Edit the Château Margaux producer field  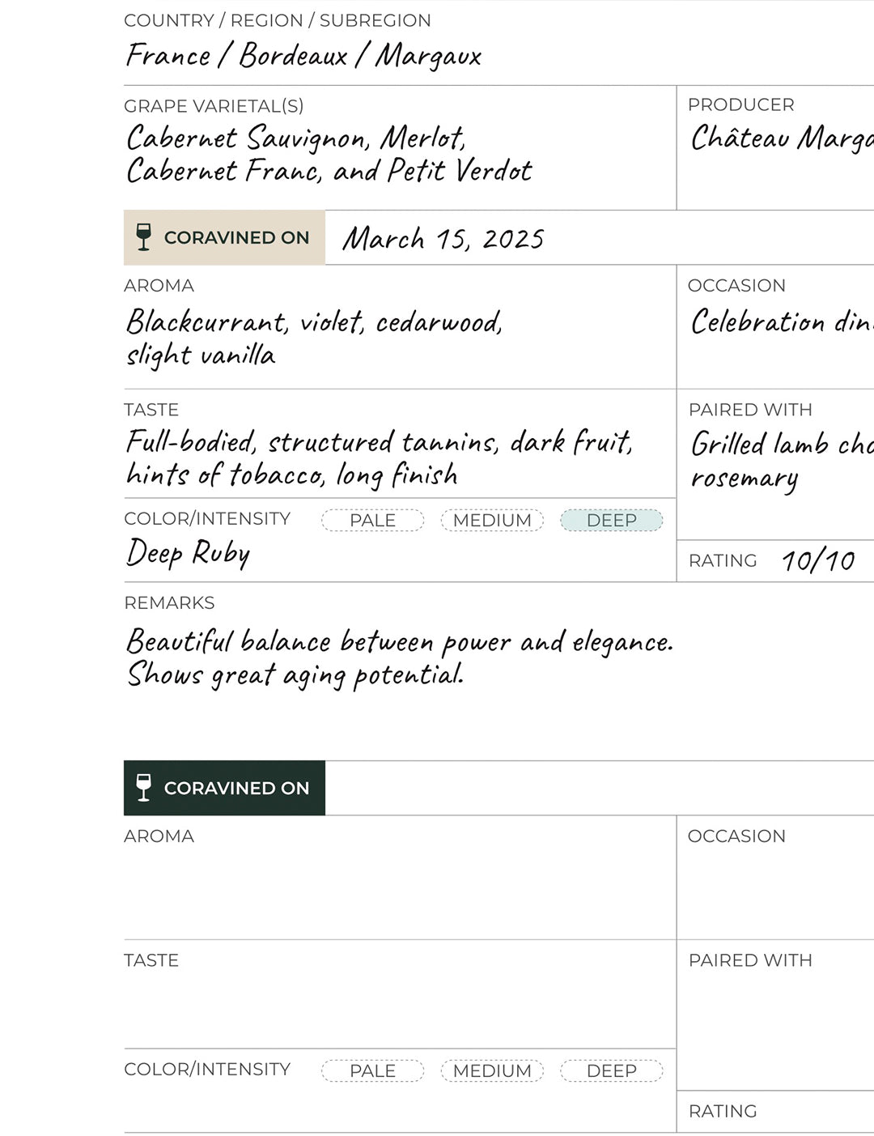(x=781, y=138)
